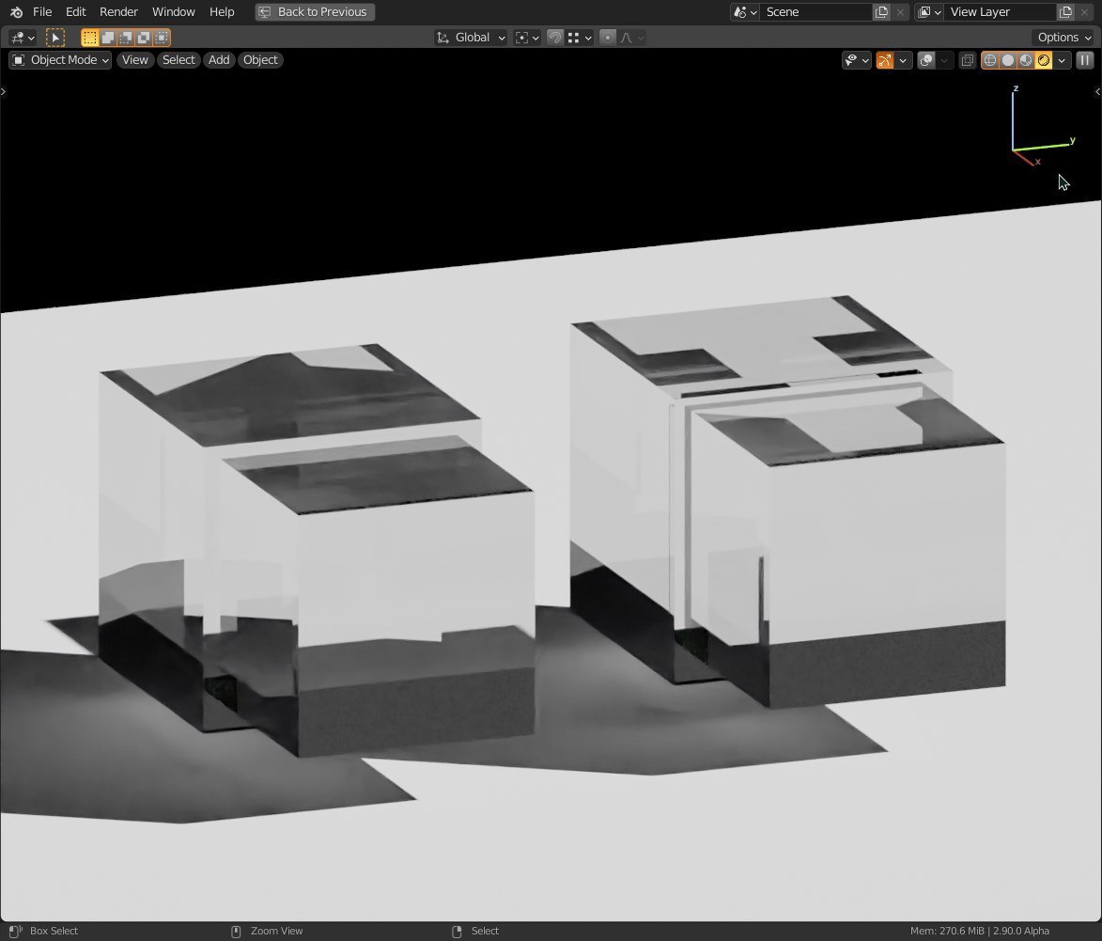Switch to wireframe viewport shading

(990, 60)
